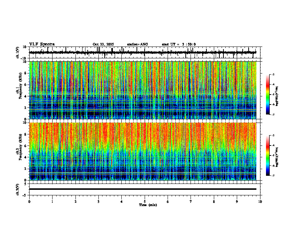Screen dimensions: 293x226
Task: Click the "ch.1(V)" waveform axis label
Action: click(18, 52)
